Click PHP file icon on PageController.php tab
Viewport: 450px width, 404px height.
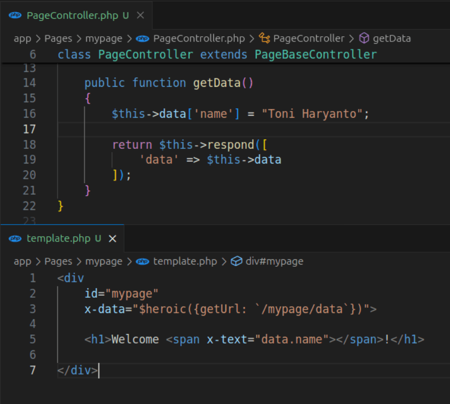point(15,15)
